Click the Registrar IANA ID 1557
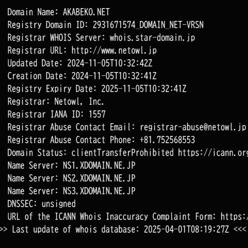This screenshot has width=248, height=248. tap(97, 114)
